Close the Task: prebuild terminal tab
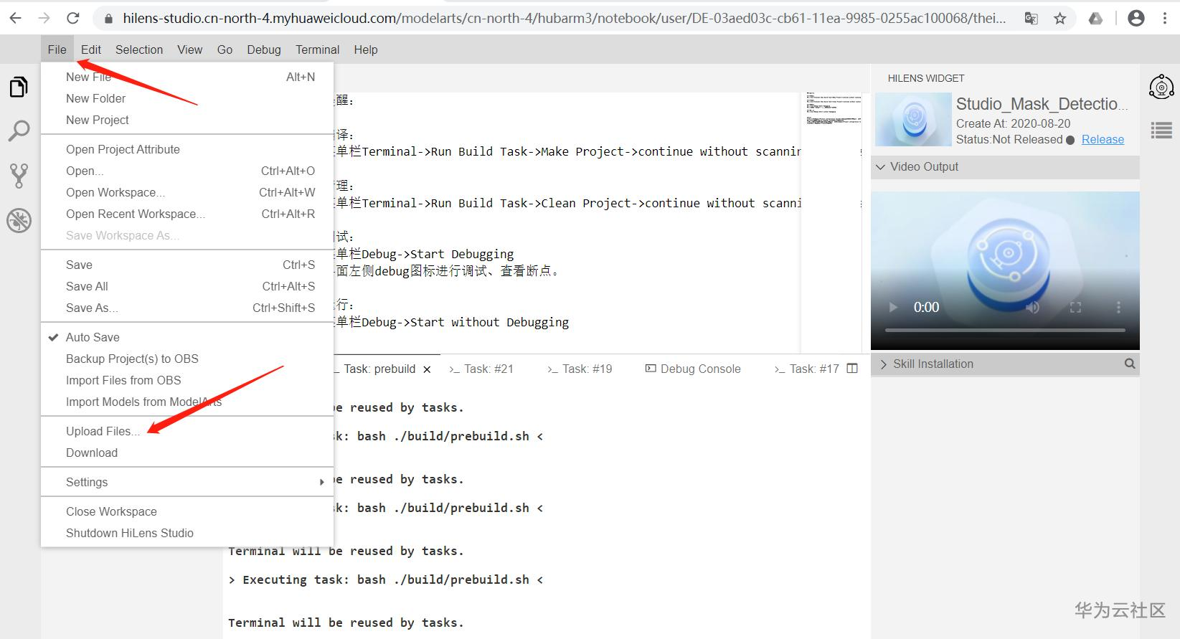 click(x=428, y=369)
